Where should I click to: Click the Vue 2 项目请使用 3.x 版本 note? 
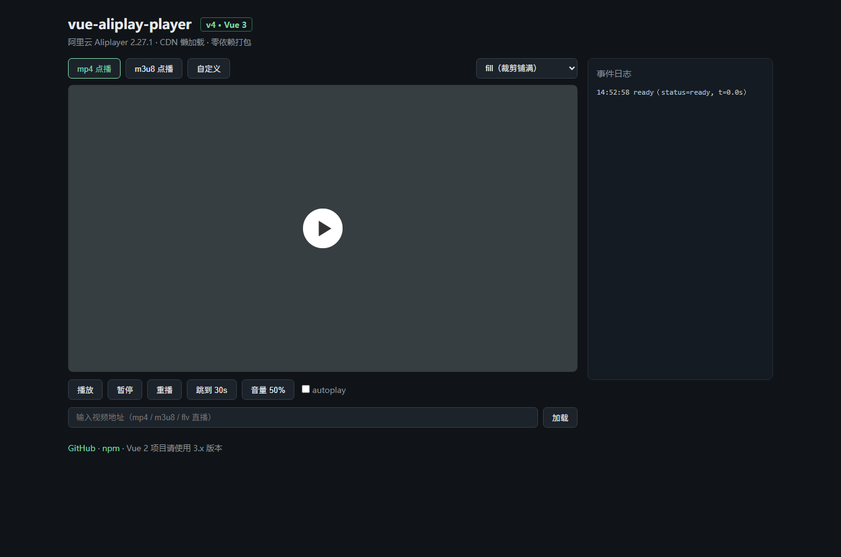point(174,448)
